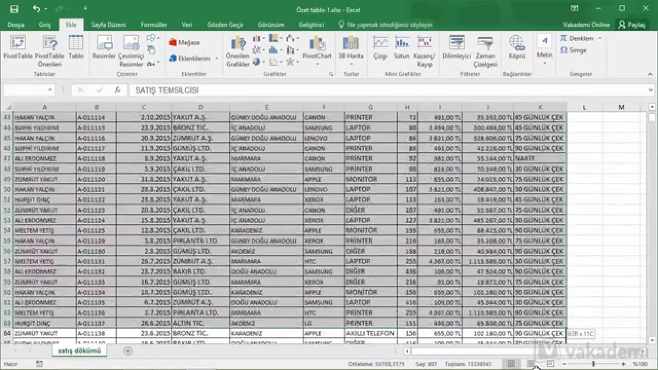Insert a Dilimleyici slicer
Viewport: 658px width, 370px height.
[x=456, y=47]
